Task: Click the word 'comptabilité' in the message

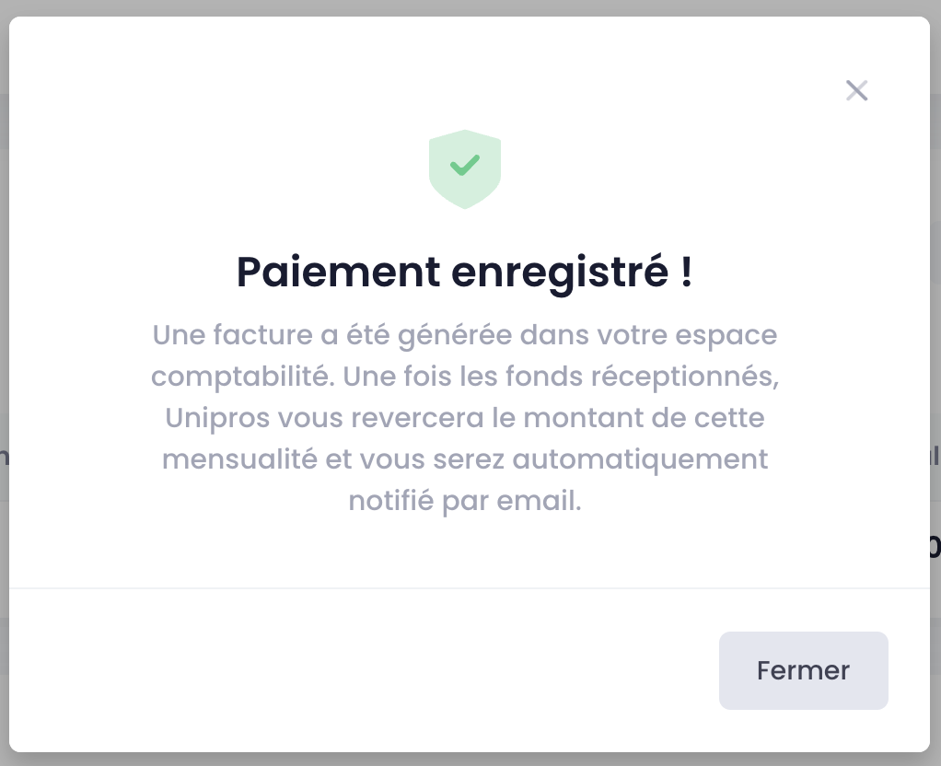Action: 242,377
